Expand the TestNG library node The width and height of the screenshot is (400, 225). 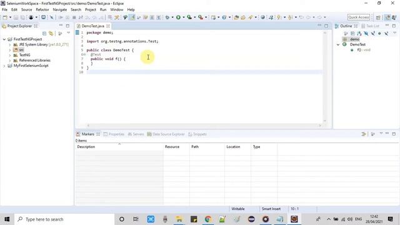point(10,55)
